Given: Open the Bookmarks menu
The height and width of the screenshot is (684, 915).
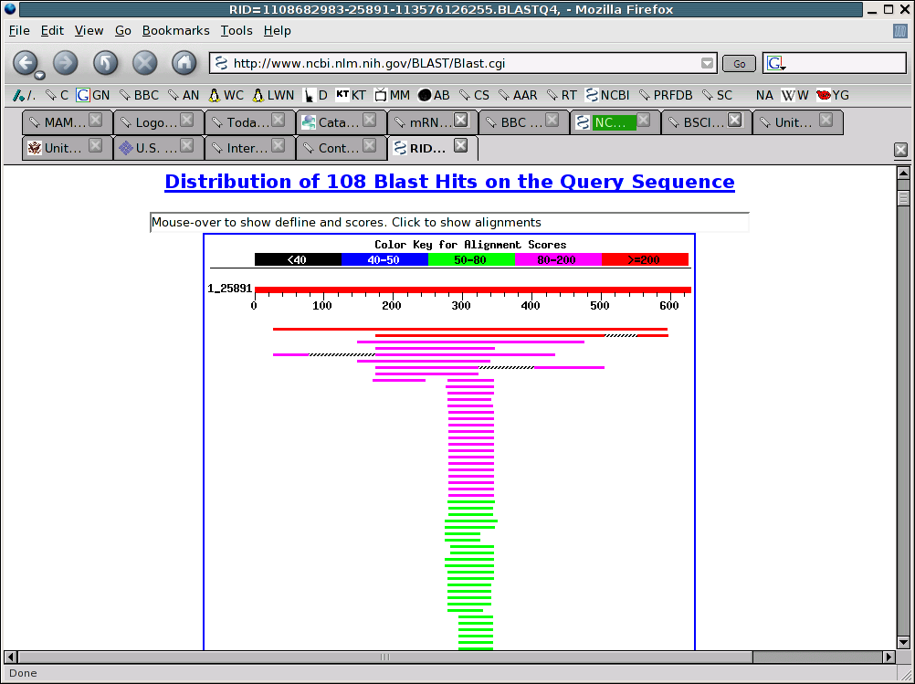Looking at the screenshot, I should 175,30.
